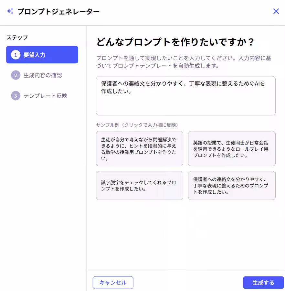Select the 保護者への連絡文 sample card
The width and height of the screenshot is (285, 291).
[232, 185]
